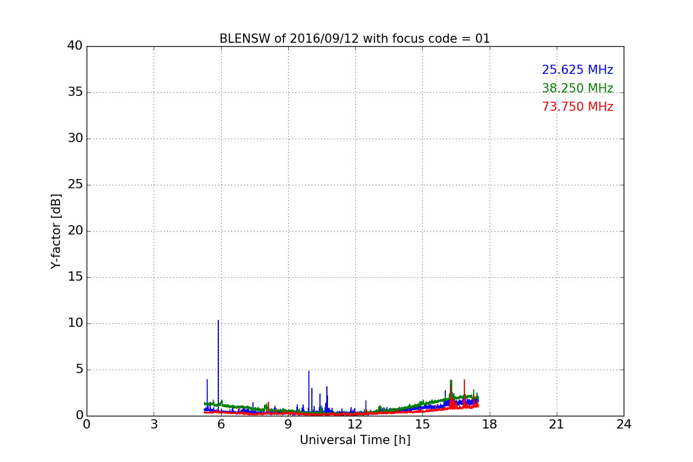The image size is (693, 462).
Task: Click the y-axis tick label 15
Action: [x=75, y=277]
